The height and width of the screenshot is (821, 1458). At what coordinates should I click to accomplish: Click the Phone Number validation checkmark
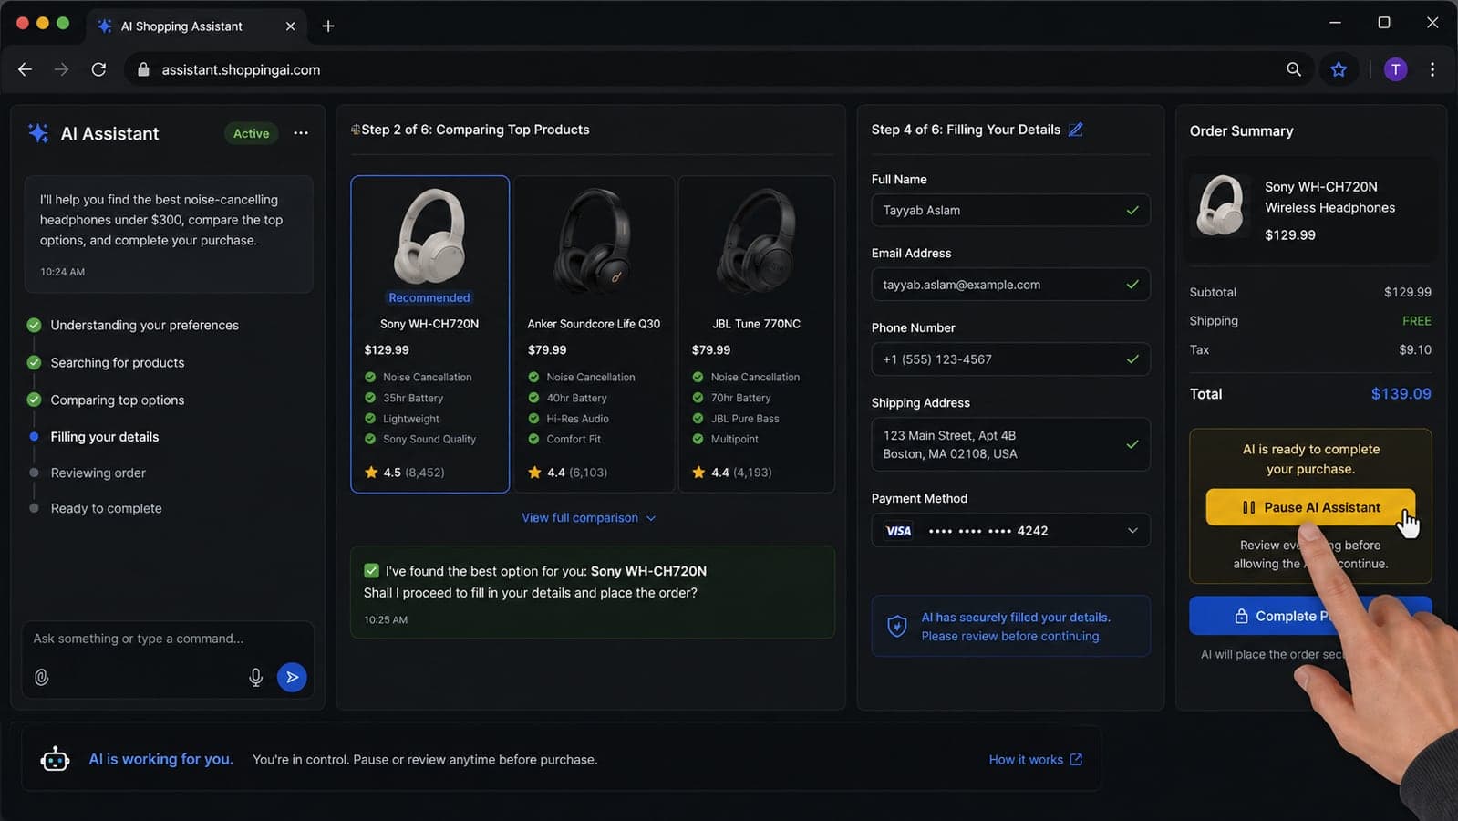pos(1132,359)
